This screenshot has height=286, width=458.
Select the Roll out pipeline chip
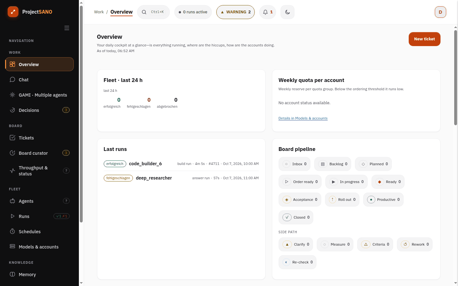(342, 200)
